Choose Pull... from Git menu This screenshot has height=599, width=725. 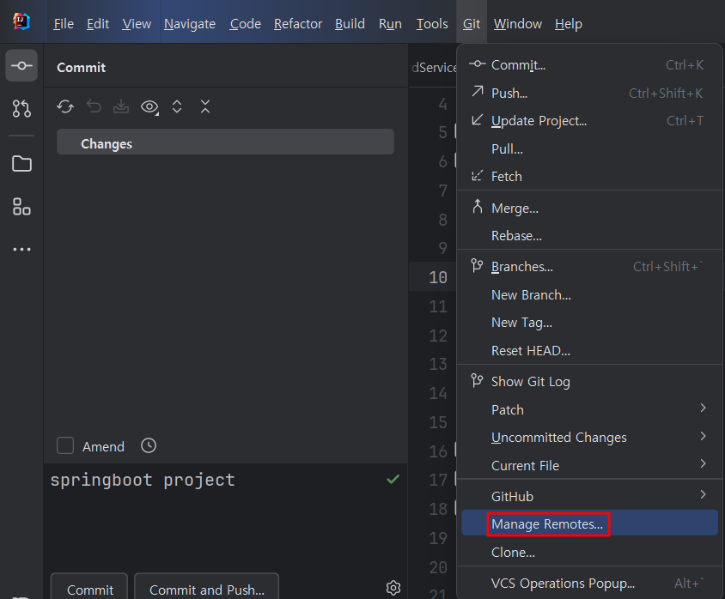pos(589,148)
